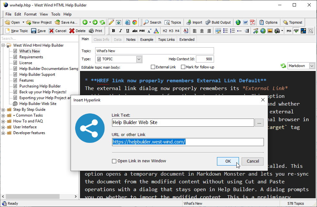This screenshot has height=207, width=317.
Task: Apply italic formatting with the I icon
Action: [120, 31]
